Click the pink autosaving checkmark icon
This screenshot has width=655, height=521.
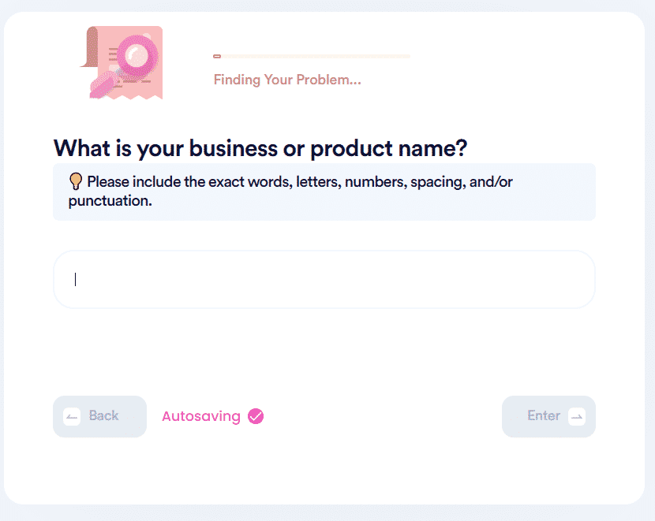(256, 416)
